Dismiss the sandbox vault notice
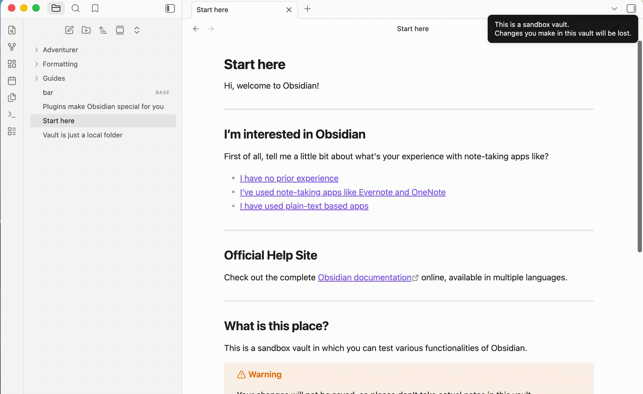Screen dimensions: 643x394 coord(563,29)
